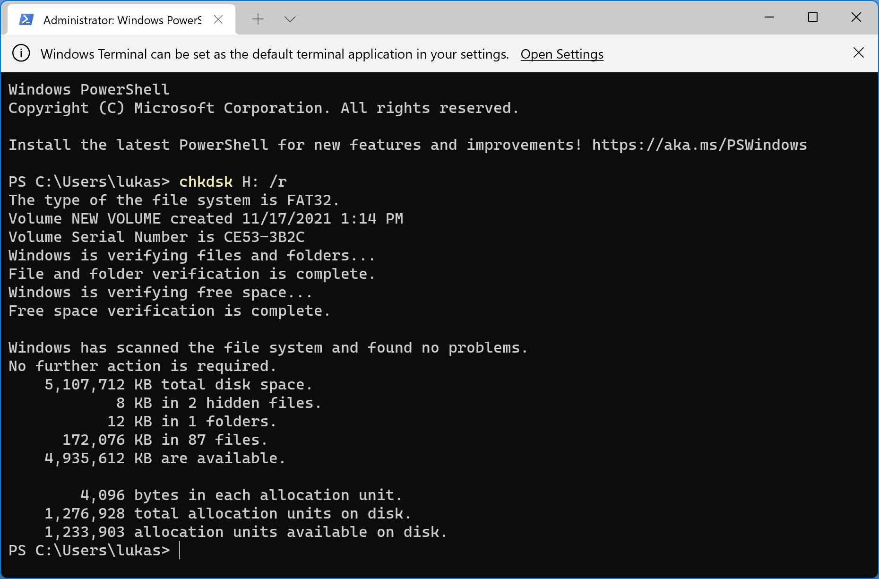Screen dimensions: 879x579
Task: Click 'Windows is verifying free space...' line
Action: (x=161, y=292)
